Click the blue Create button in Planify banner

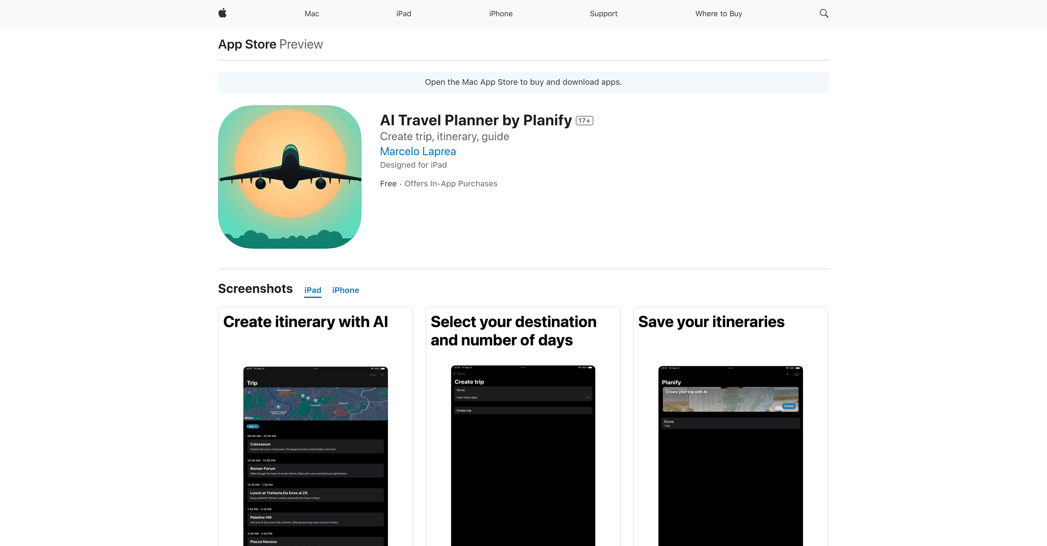(789, 406)
